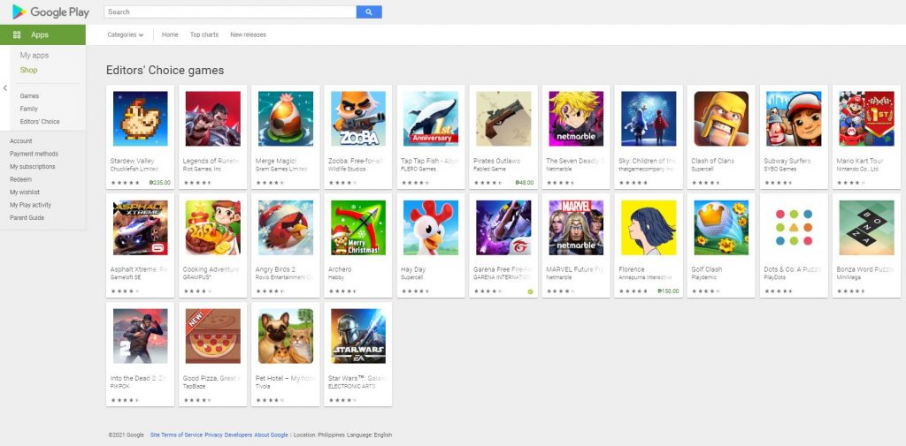This screenshot has width=906, height=446.
Task: Click the Chucklefish Limited developer name
Action: [x=133, y=169]
